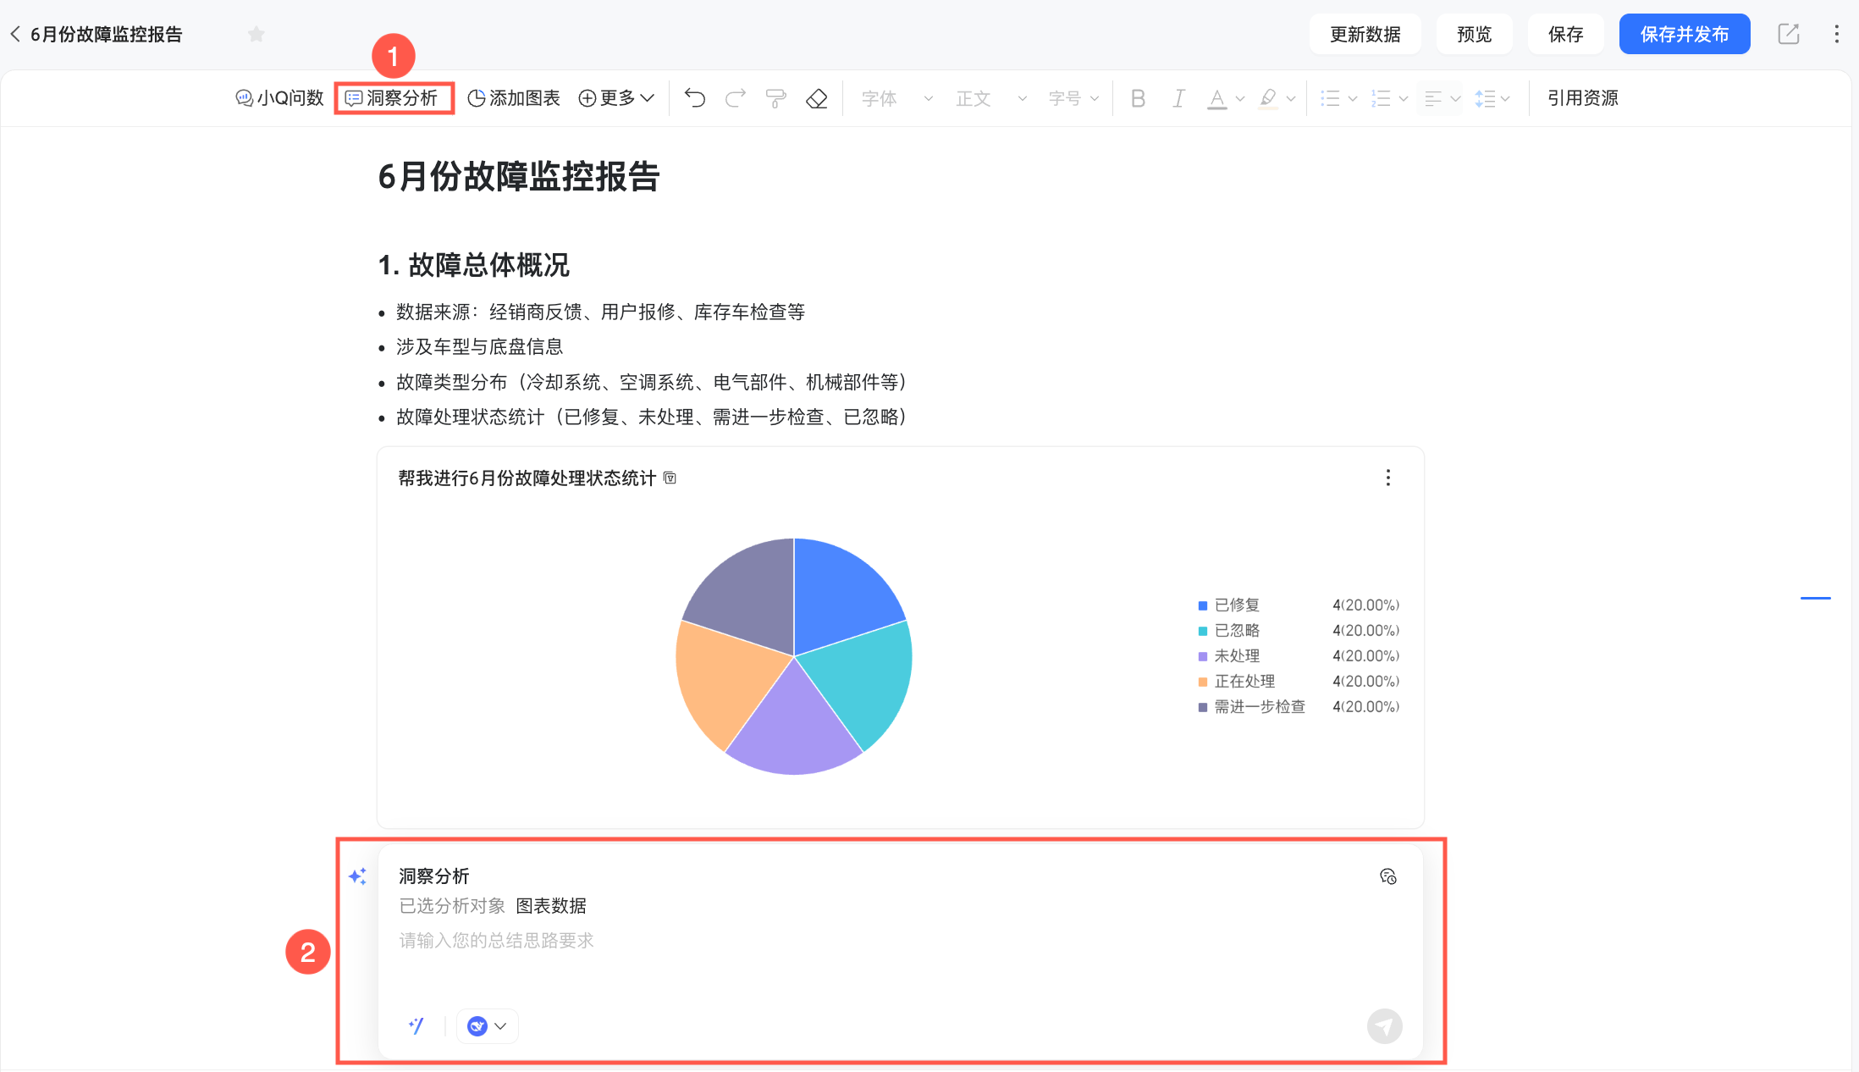Click the 更新数据 button

click(x=1365, y=34)
